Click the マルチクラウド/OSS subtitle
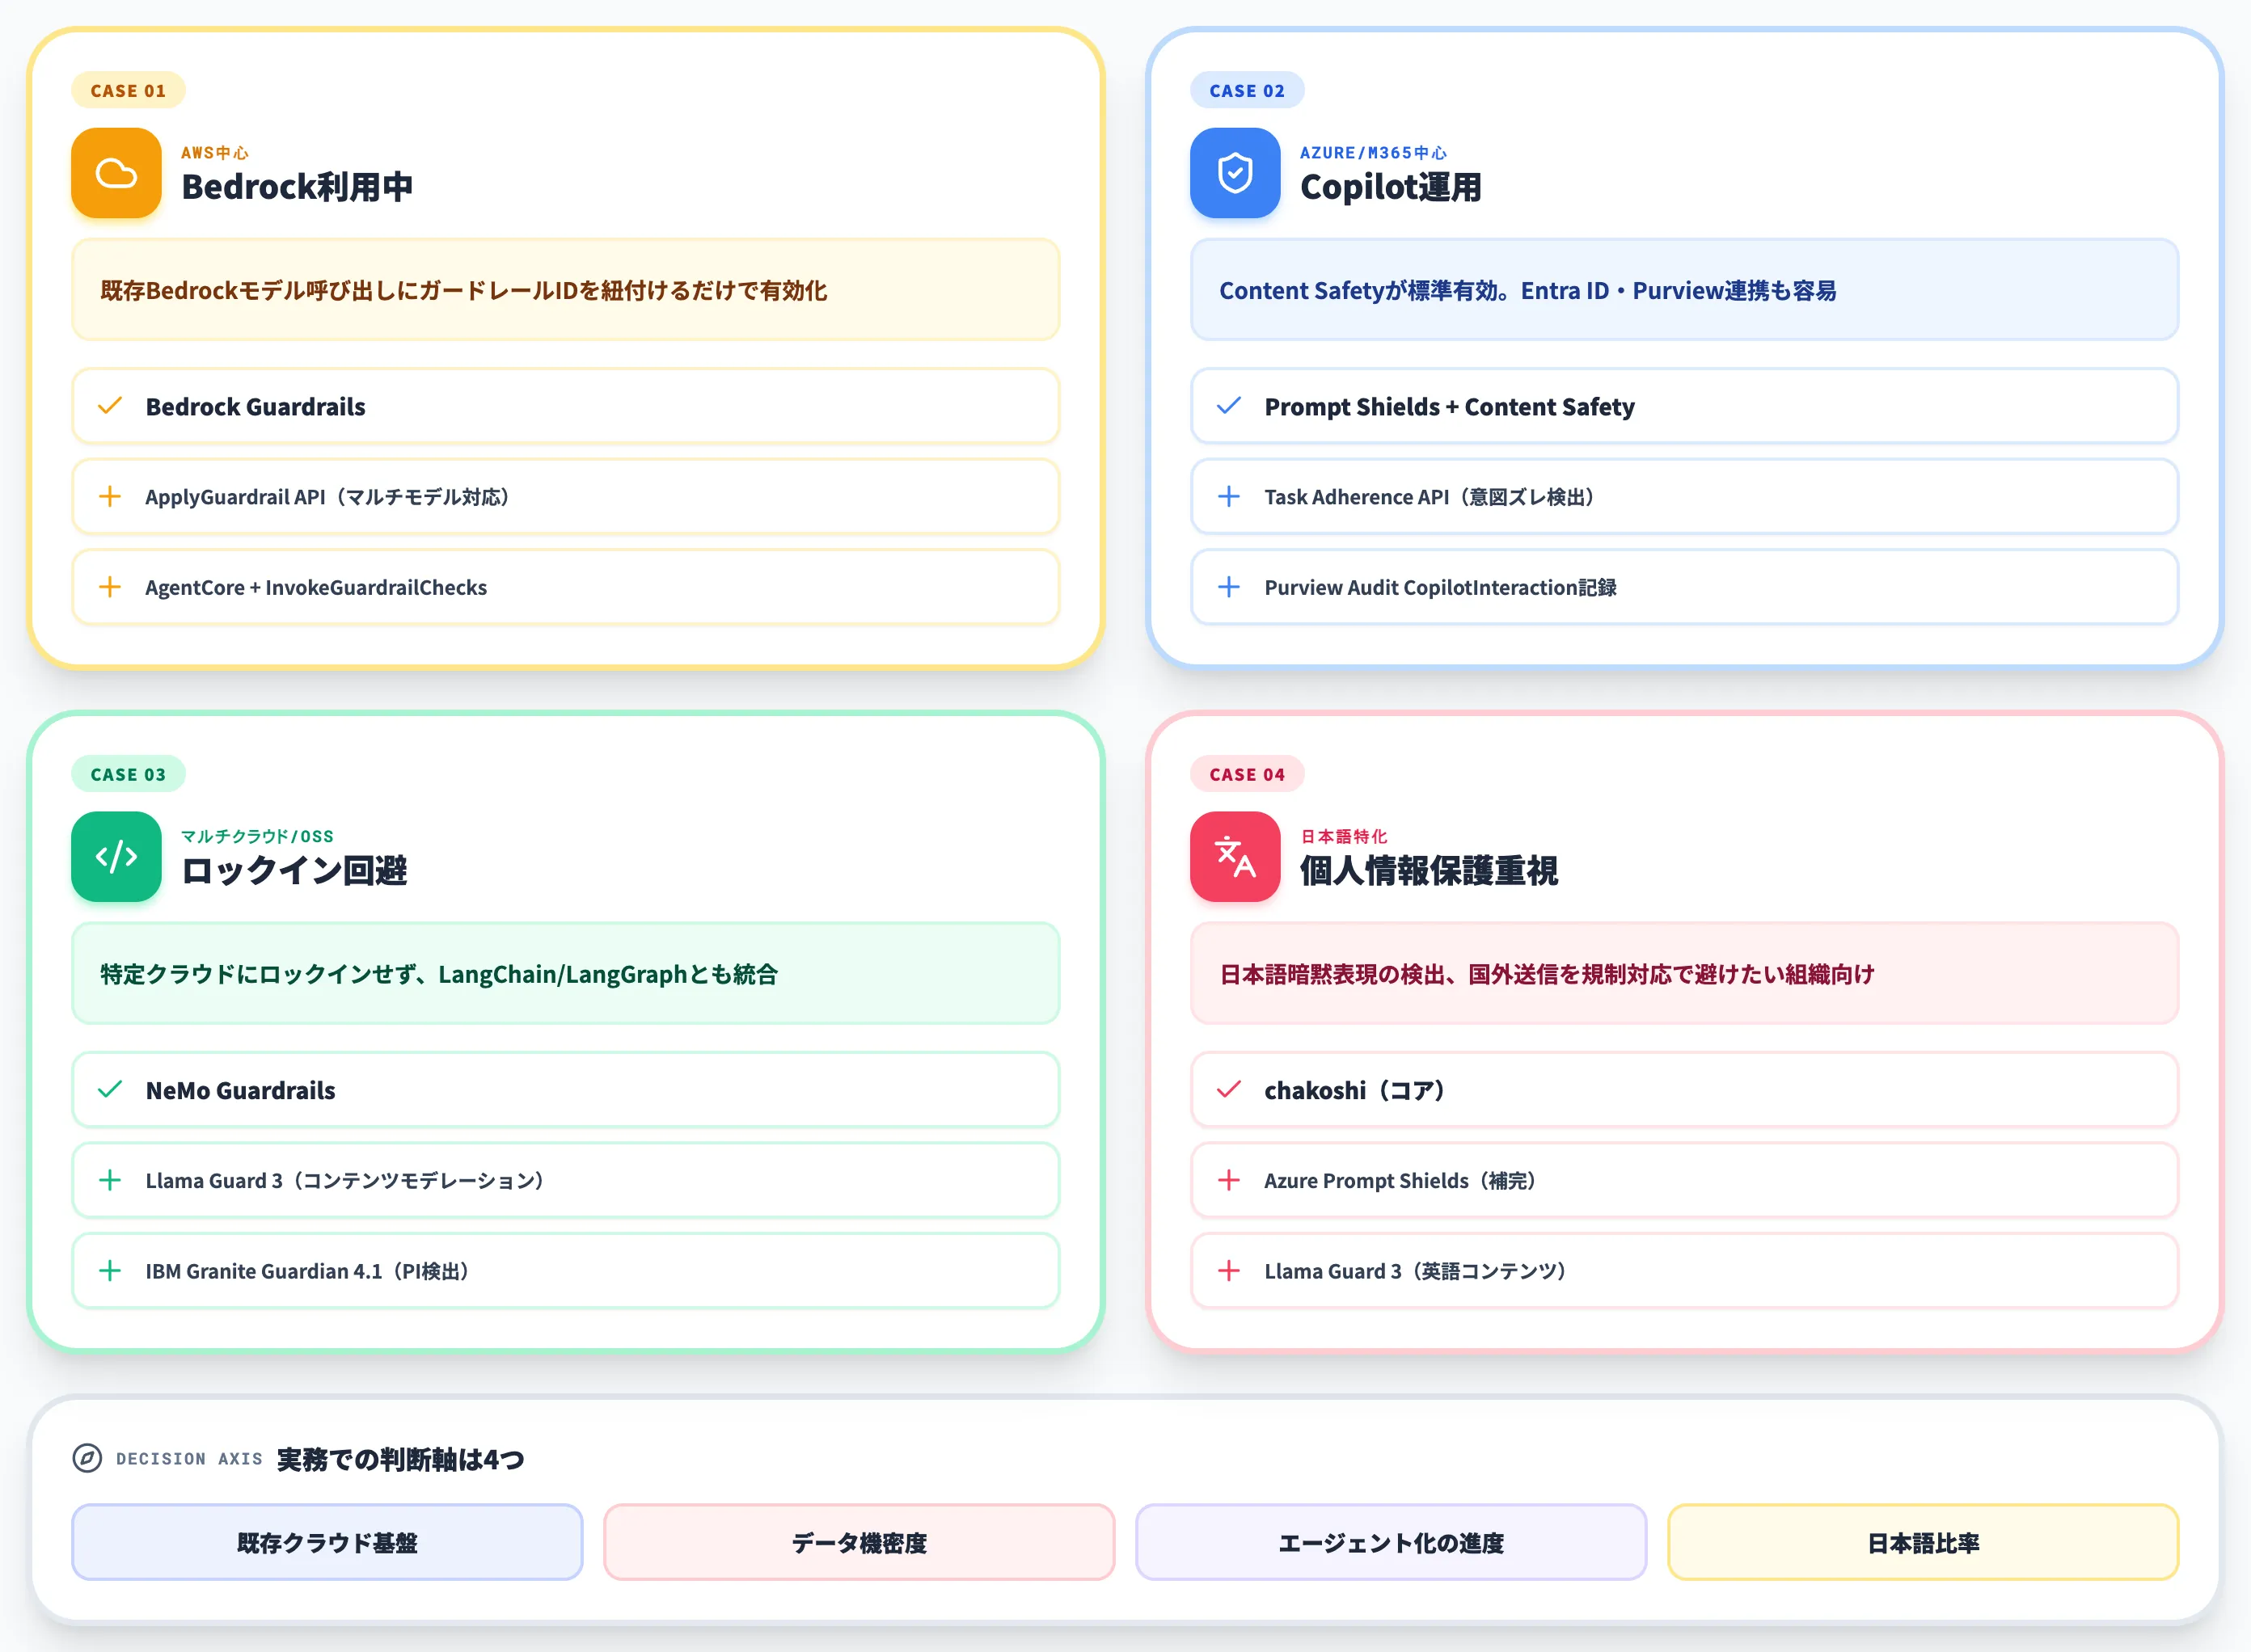 (x=257, y=836)
